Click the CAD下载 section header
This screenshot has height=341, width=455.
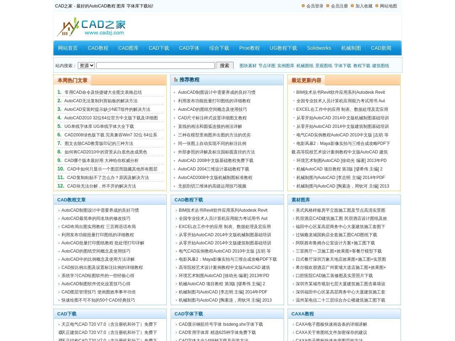[67, 314]
